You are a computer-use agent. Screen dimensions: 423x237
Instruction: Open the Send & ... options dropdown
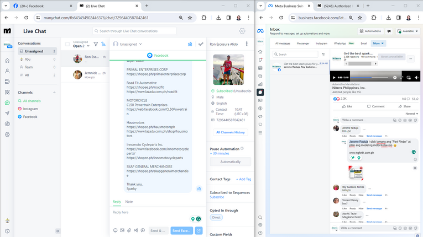[158, 230]
